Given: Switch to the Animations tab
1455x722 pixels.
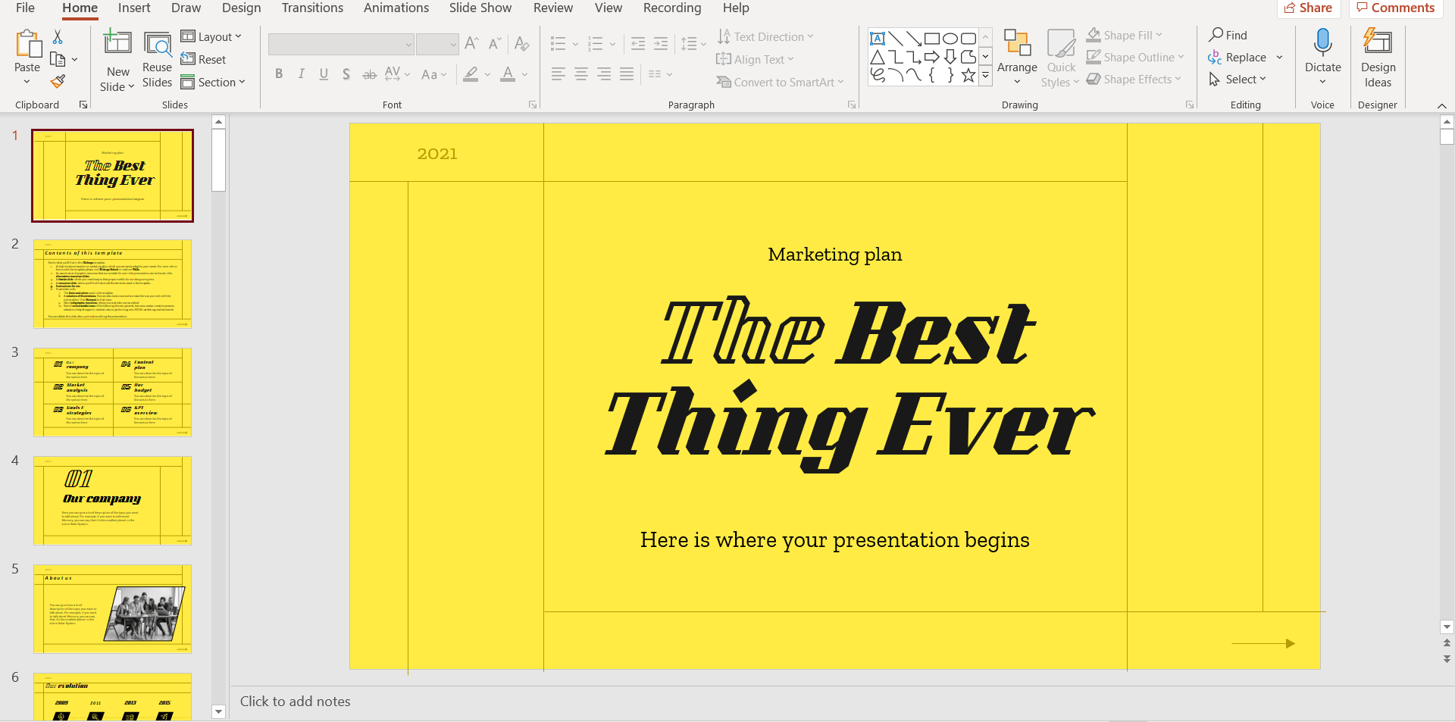Looking at the screenshot, I should (x=396, y=8).
